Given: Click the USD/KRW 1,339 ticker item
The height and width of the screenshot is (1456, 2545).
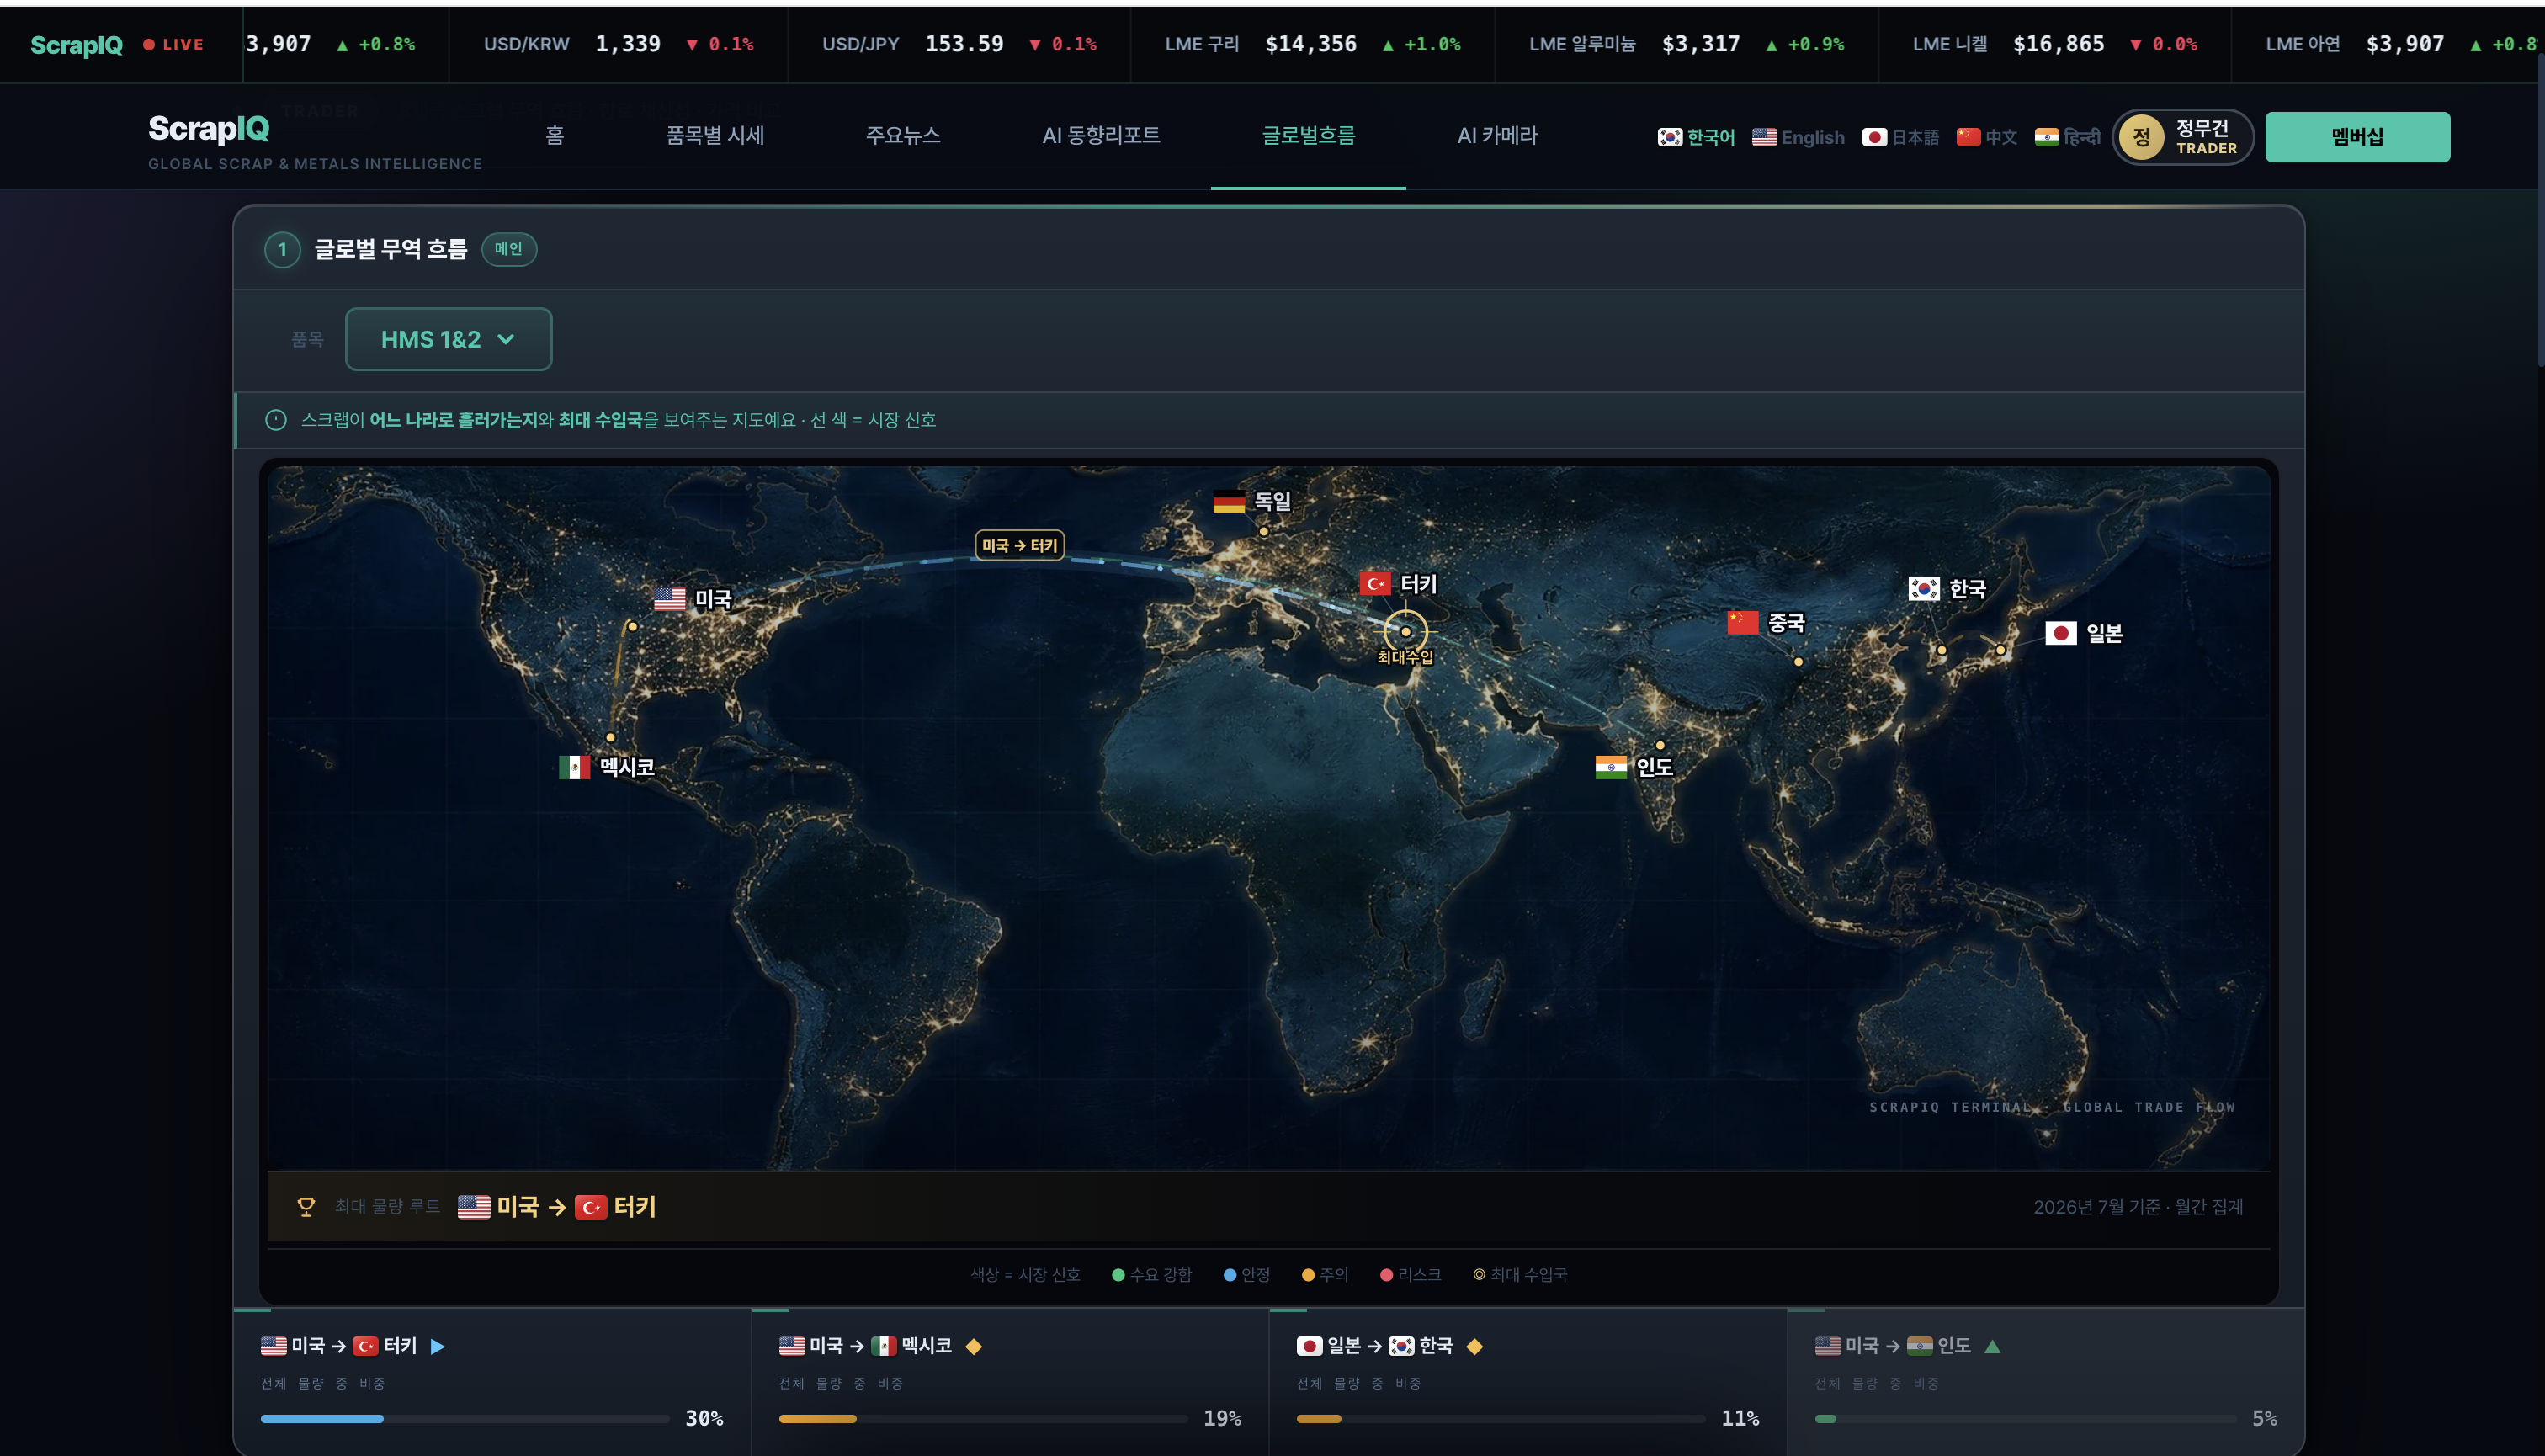Looking at the screenshot, I should 618,44.
